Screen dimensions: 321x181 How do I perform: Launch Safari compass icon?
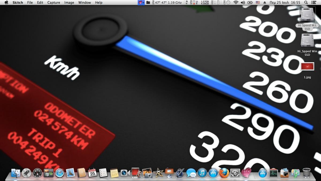point(59,173)
